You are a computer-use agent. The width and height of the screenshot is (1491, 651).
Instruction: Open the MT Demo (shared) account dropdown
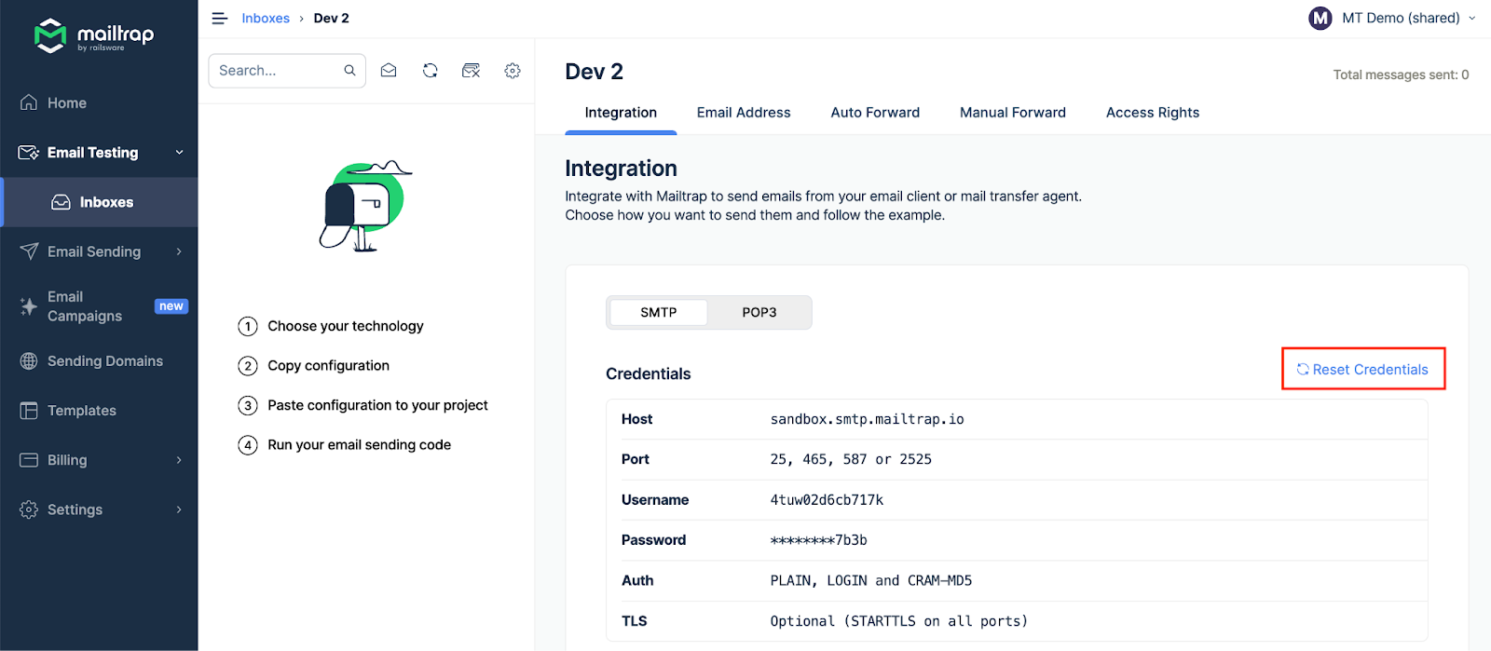(x=1392, y=19)
